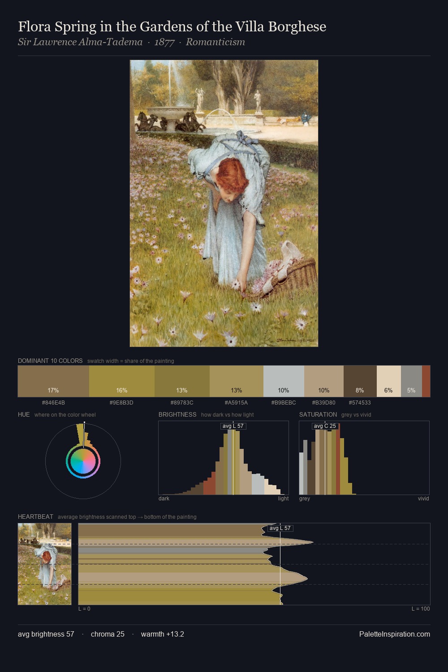Viewport: 448px width, 672px height.
Task: Click the 'avg C 25' saturation label
Action: point(325,426)
